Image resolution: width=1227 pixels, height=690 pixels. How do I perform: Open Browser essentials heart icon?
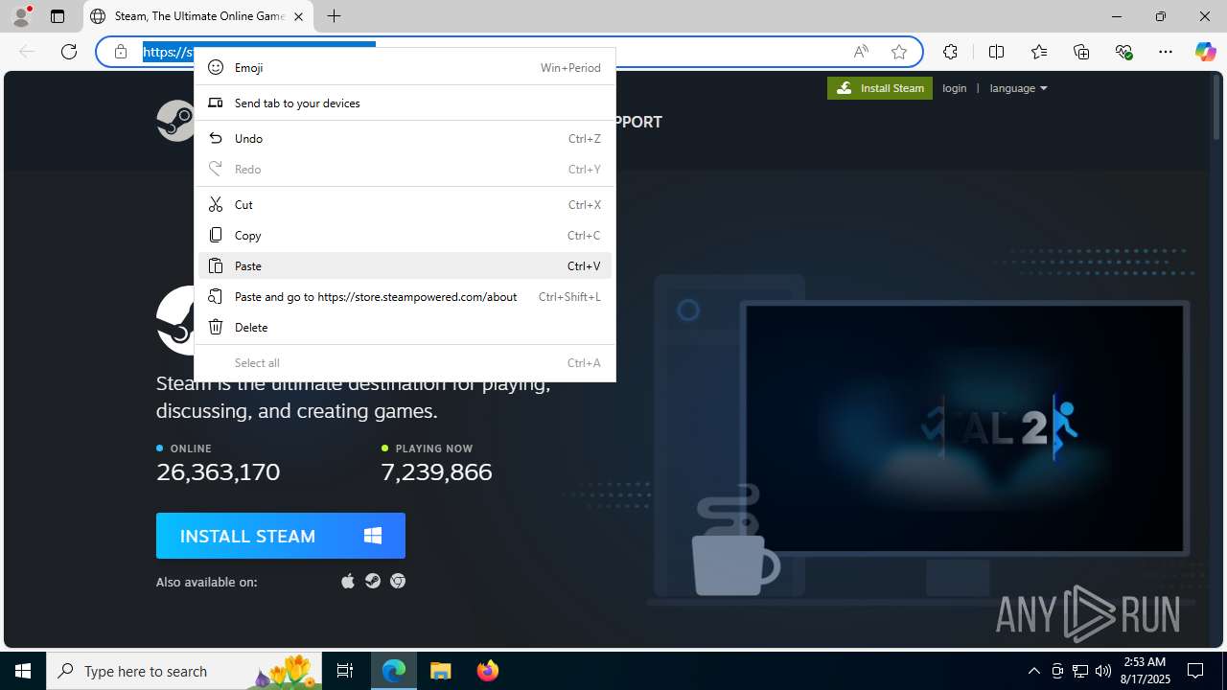pos(1123,52)
